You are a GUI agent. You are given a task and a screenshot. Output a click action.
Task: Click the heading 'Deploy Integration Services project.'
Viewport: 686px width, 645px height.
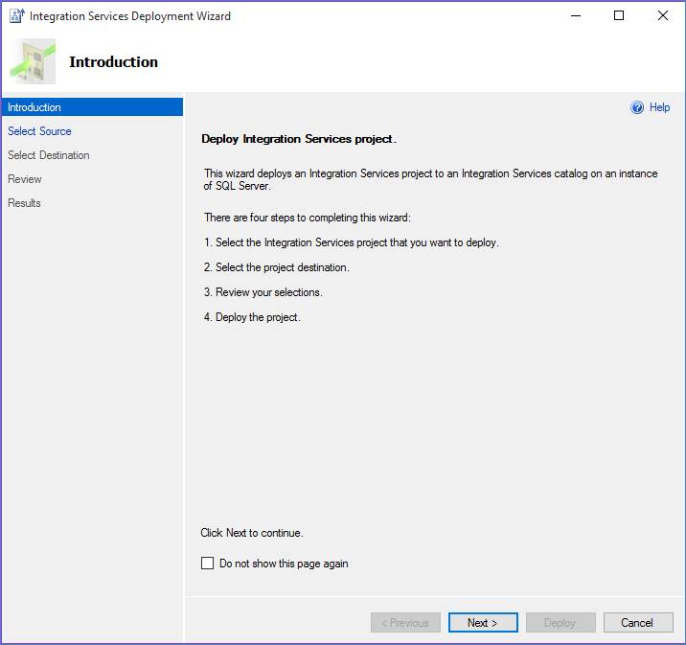(299, 139)
